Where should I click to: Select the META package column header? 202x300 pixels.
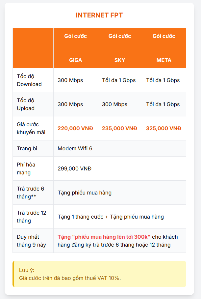[164, 60]
